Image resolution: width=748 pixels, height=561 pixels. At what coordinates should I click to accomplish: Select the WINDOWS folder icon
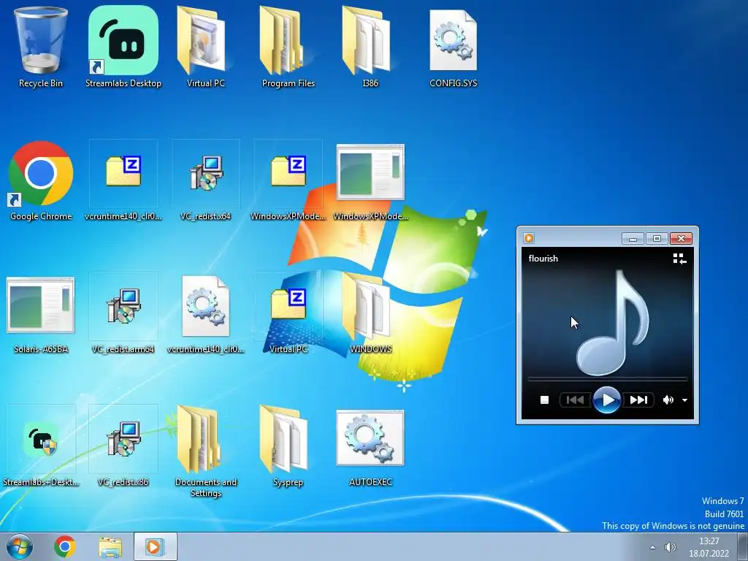(370, 313)
